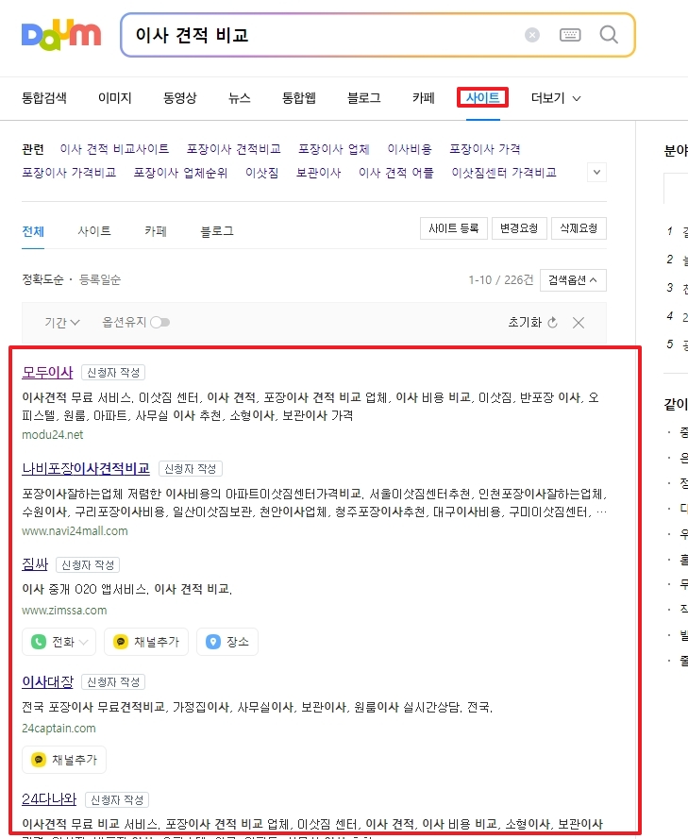This screenshot has width=688, height=839.
Task: Expand the 기간 period dropdown
Action: click(61, 322)
